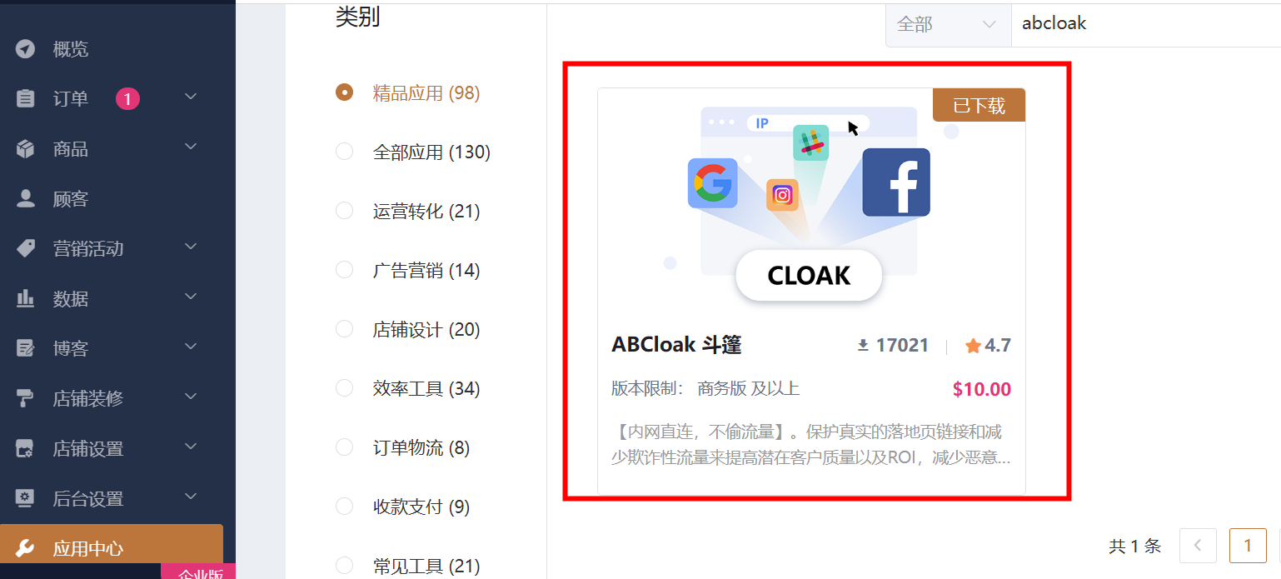Choose the 广告营销 (14) category radio
This screenshot has height=579, width=1281.
[344, 270]
